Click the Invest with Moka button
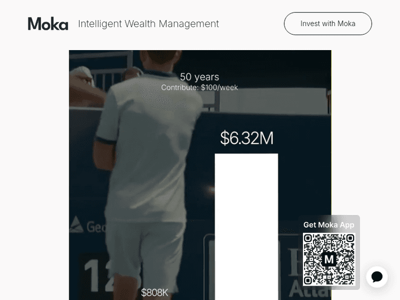Screen dimensions: 400x300 point(328,23)
